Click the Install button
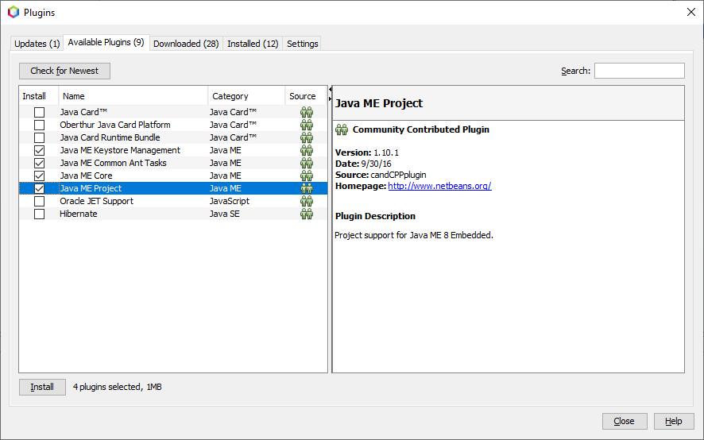Image resolution: width=704 pixels, height=440 pixels. point(42,387)
